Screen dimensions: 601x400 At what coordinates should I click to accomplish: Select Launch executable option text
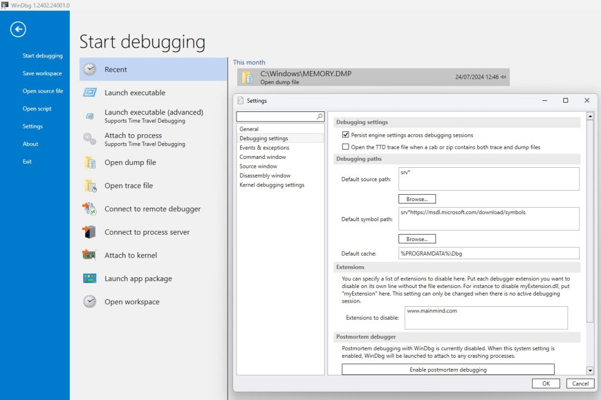[135, 93]
